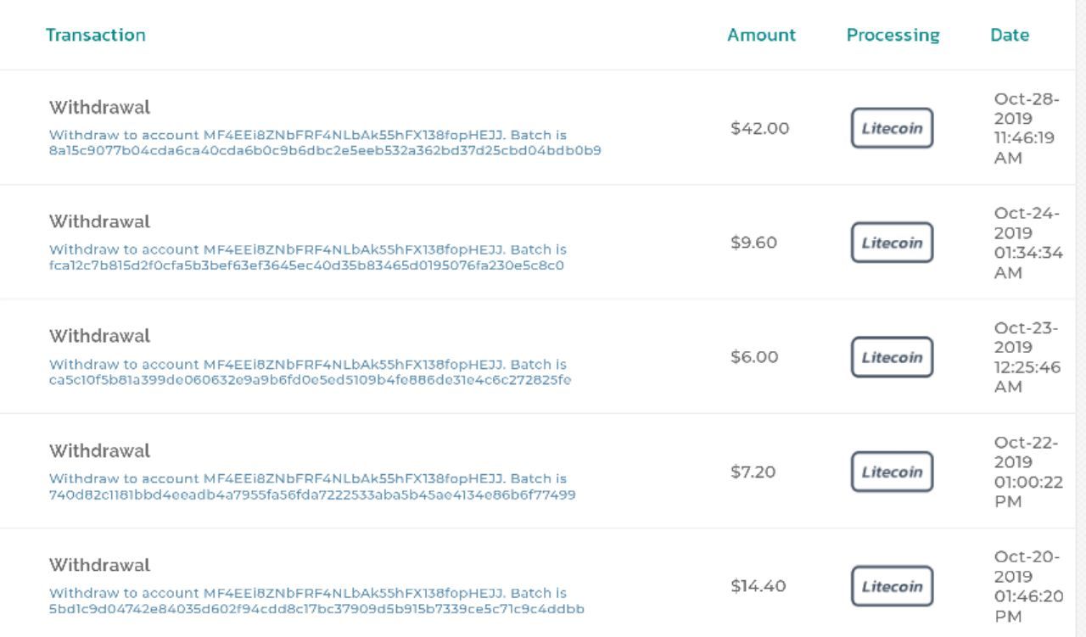Sort by the Transaction column header

pyautogui.click(x=96, y=36)
